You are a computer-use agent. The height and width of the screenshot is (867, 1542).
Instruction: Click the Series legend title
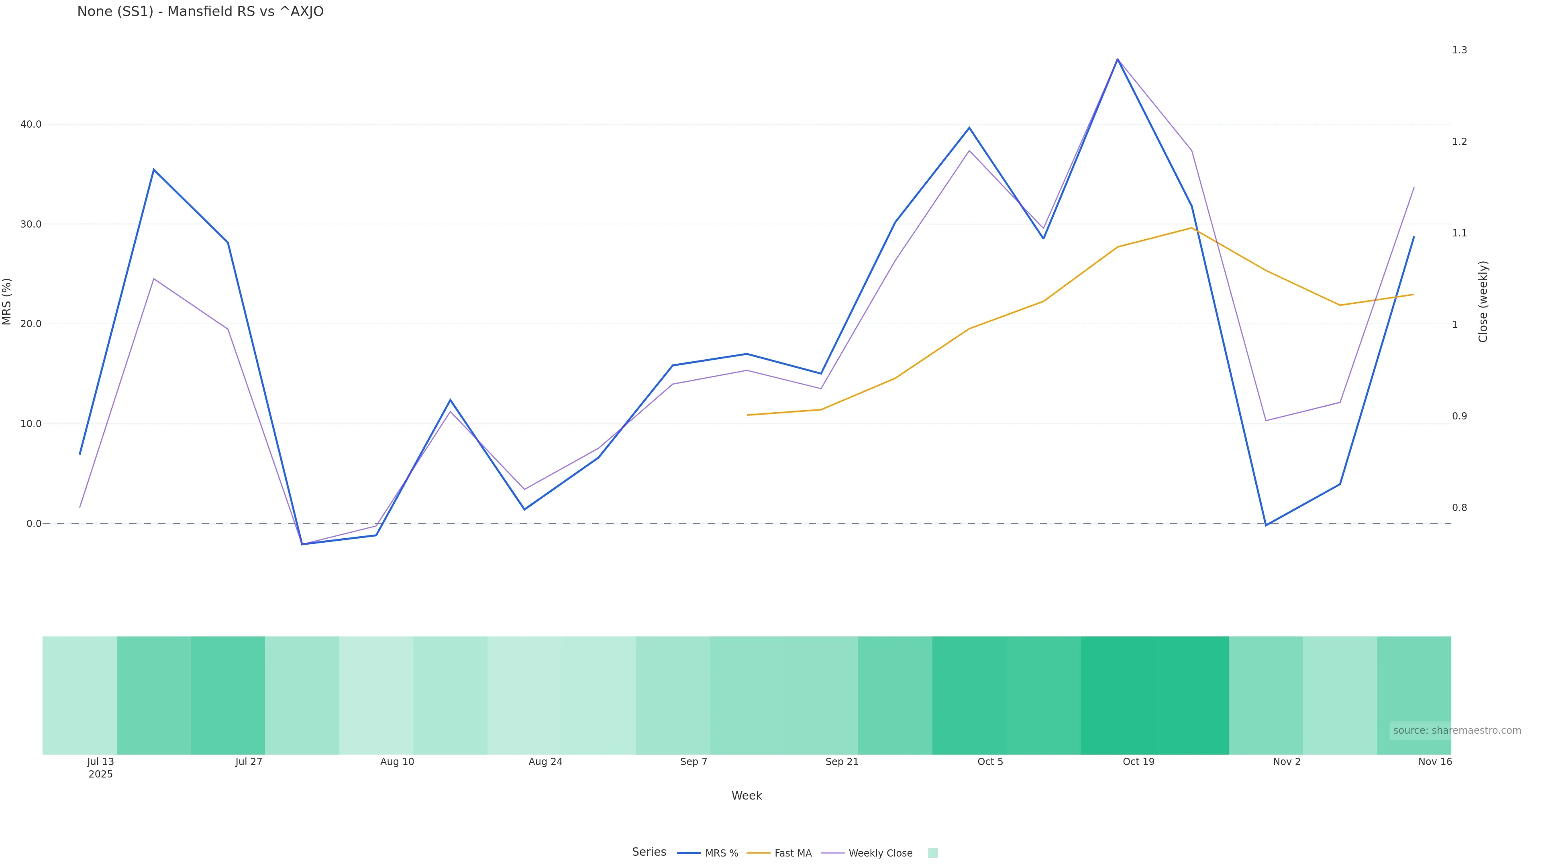tap(649, 852)
